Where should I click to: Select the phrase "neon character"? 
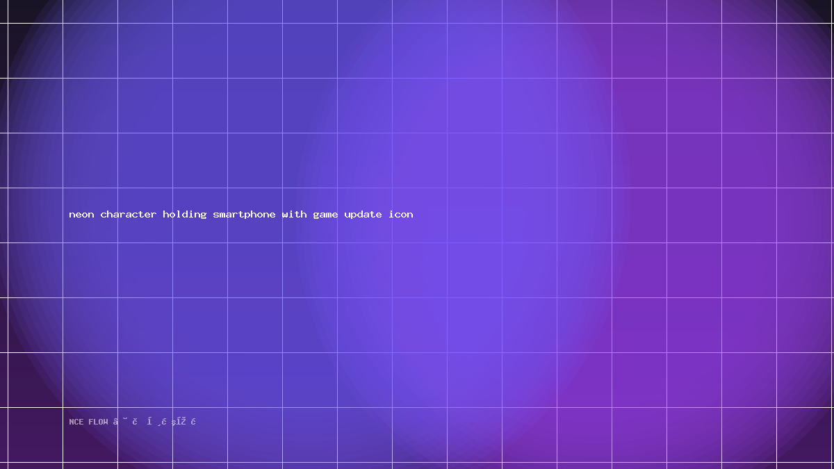[x=113, y=215]
